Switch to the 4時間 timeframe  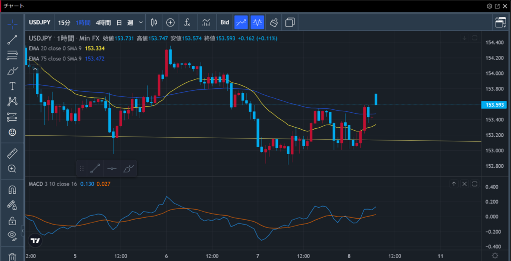point(104,22)
